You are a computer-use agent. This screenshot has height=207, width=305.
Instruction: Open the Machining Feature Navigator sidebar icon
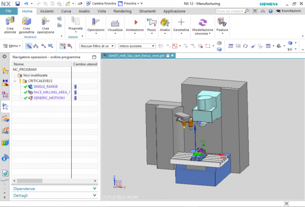coord(5,118)
